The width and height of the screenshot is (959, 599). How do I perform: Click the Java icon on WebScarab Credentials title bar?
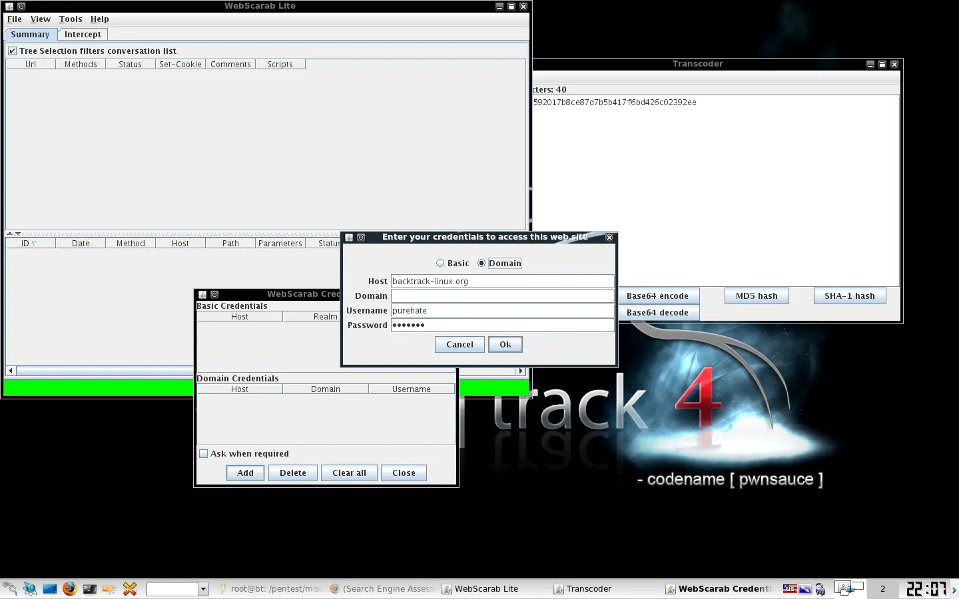(x=202, y=295)
